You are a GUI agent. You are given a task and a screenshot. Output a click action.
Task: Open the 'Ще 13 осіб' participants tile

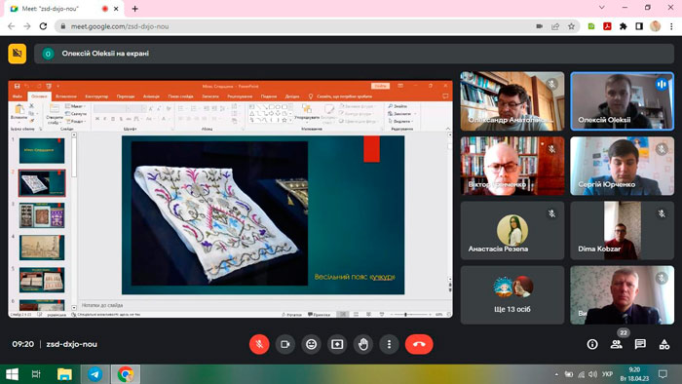coord(512,295)
